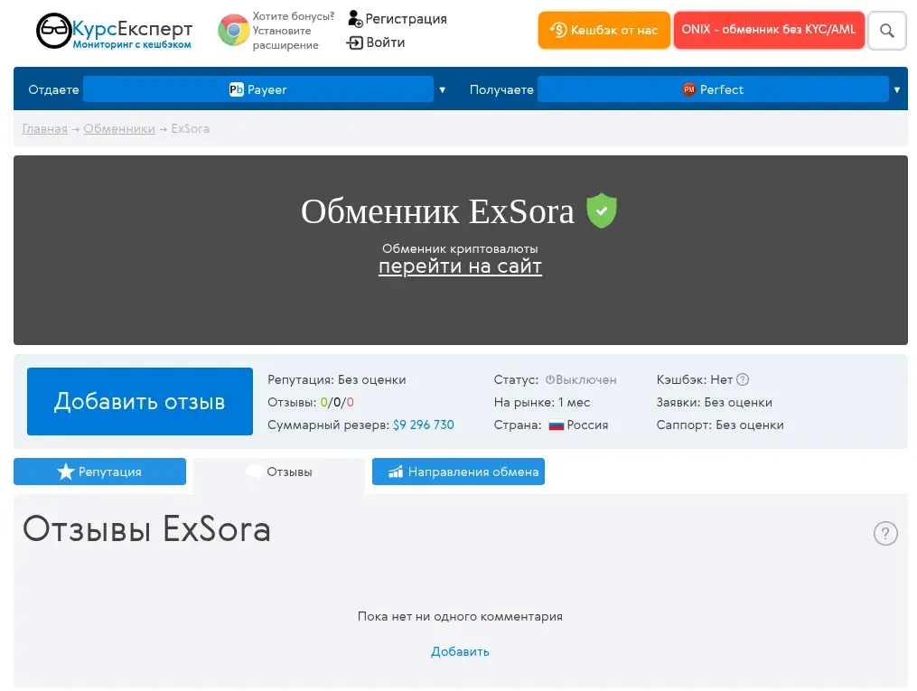917x691 pixels.
Task: Click the chart icon in Направления обмена
Action: coord(396,472)
